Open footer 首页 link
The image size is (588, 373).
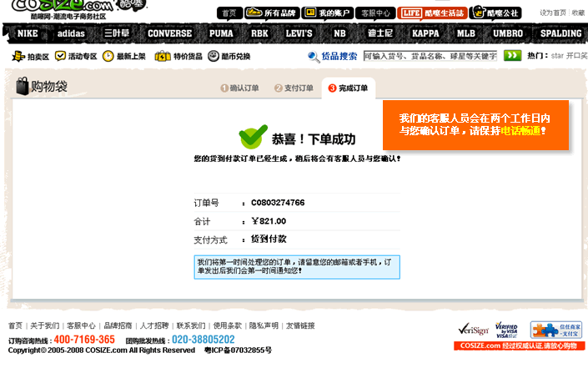15,325
